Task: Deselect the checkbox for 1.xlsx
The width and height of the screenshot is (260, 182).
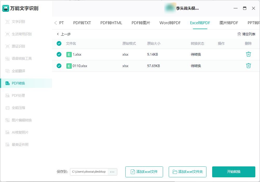Action: pyautogui.click(x=59, y=54)
